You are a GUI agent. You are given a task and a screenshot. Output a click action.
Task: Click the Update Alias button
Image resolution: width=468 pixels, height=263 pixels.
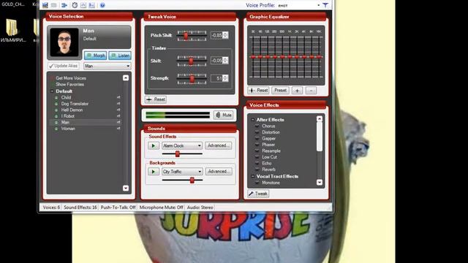click(64, 66)
